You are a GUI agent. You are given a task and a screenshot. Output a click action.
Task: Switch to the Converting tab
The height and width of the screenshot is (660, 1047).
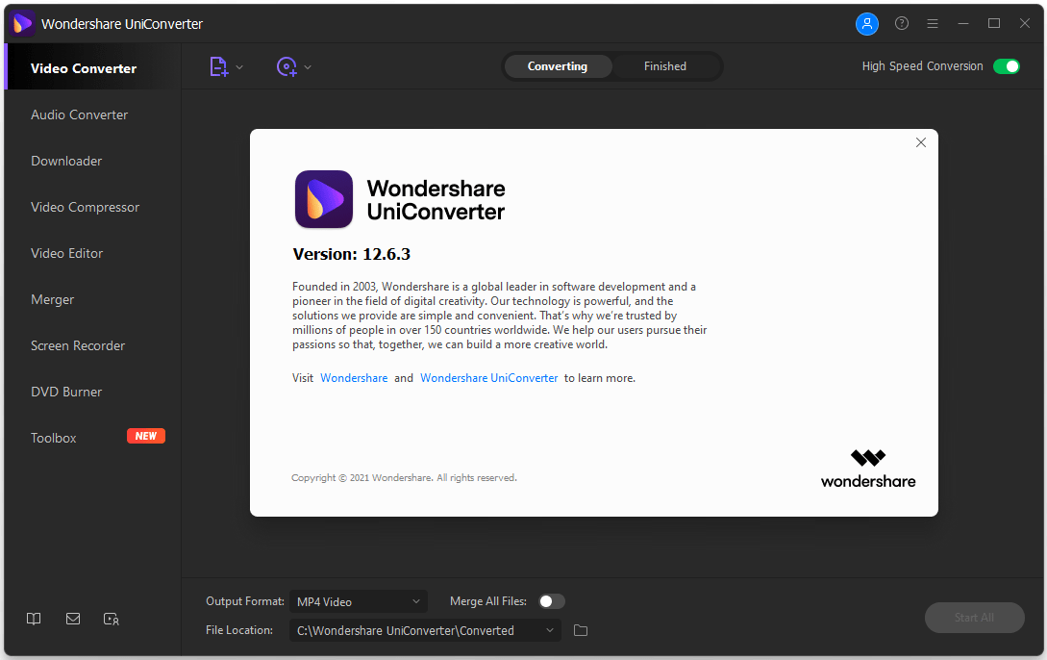558,66
